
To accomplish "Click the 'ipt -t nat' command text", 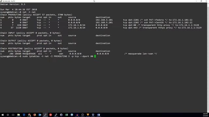I will point(29,12).
